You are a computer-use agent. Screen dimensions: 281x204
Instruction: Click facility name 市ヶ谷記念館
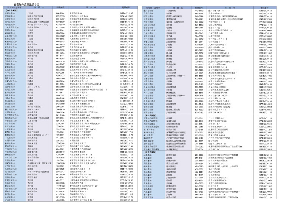coord(33,158)
